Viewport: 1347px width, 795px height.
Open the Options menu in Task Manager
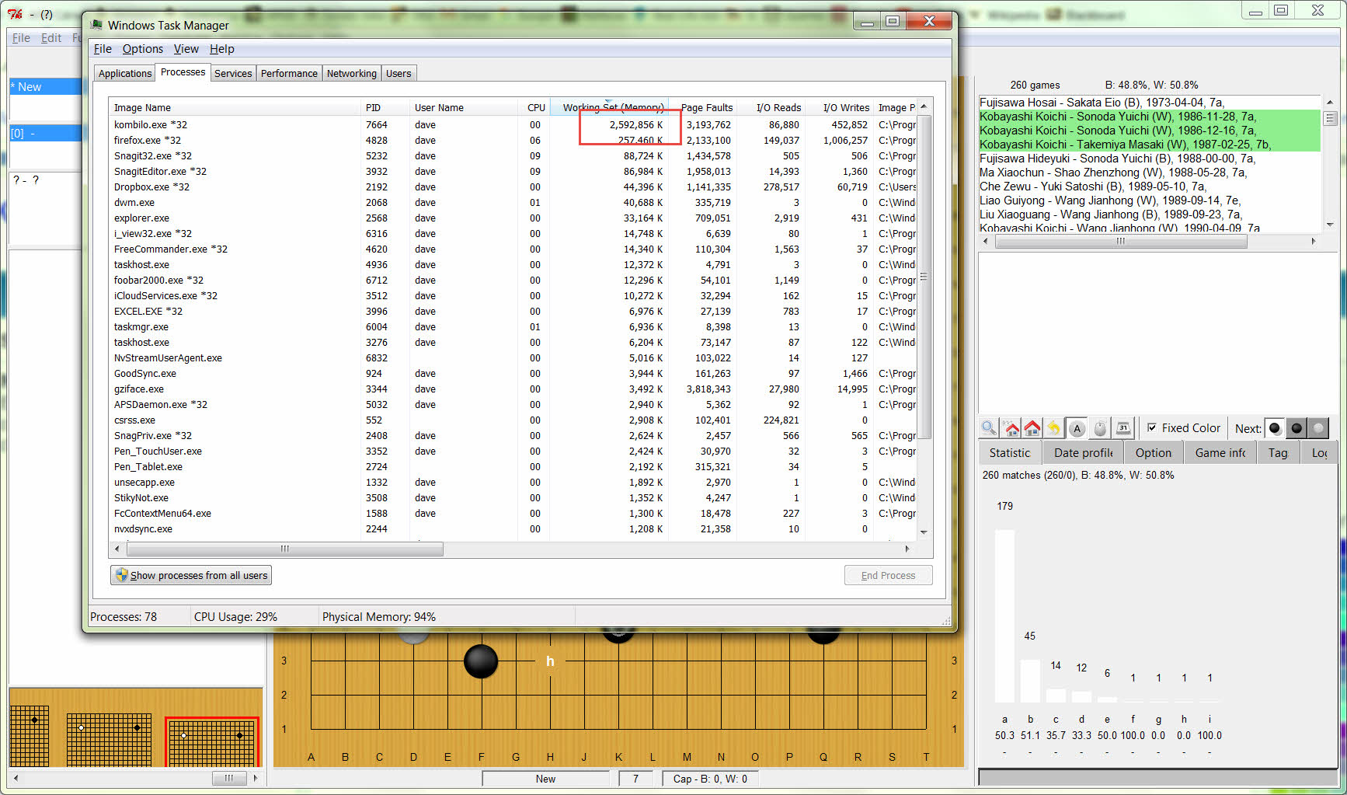click(x=143, y=49)
